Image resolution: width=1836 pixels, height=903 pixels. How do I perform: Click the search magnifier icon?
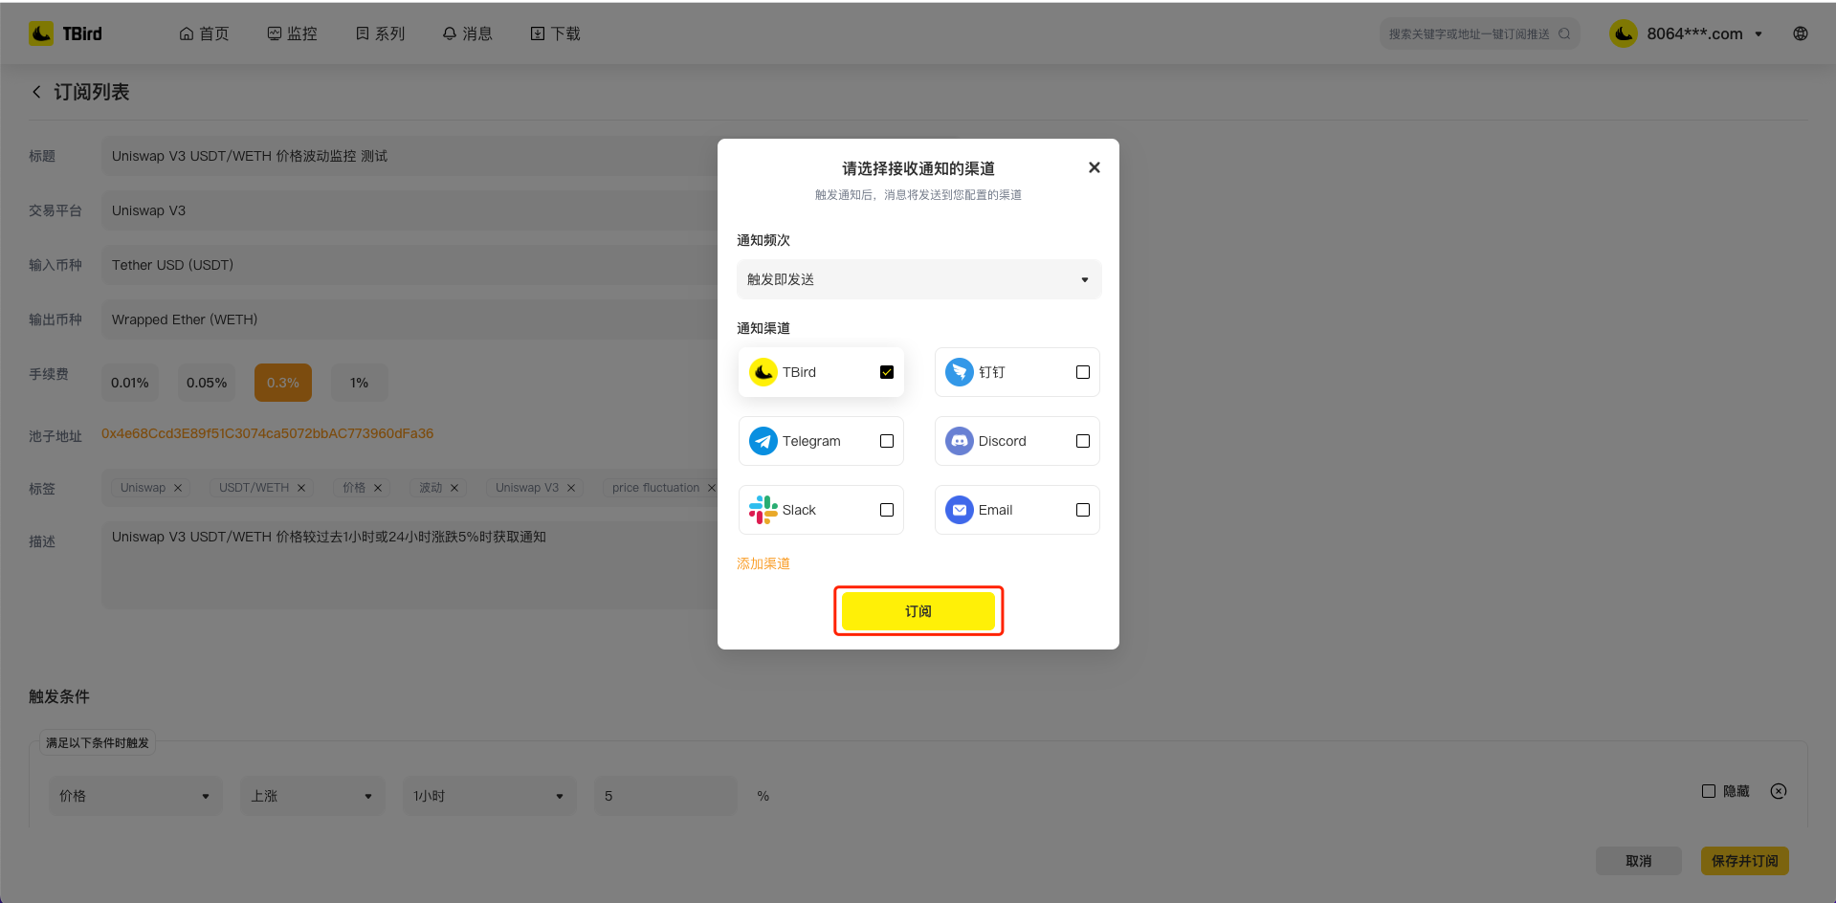pos(1564,33)
